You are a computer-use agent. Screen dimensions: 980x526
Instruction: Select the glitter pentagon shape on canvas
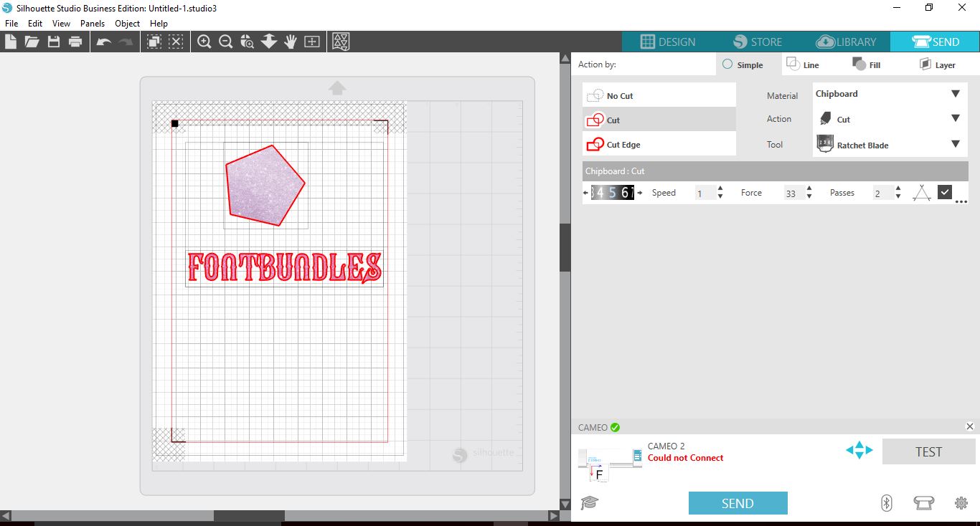click(x=266, y=186)
